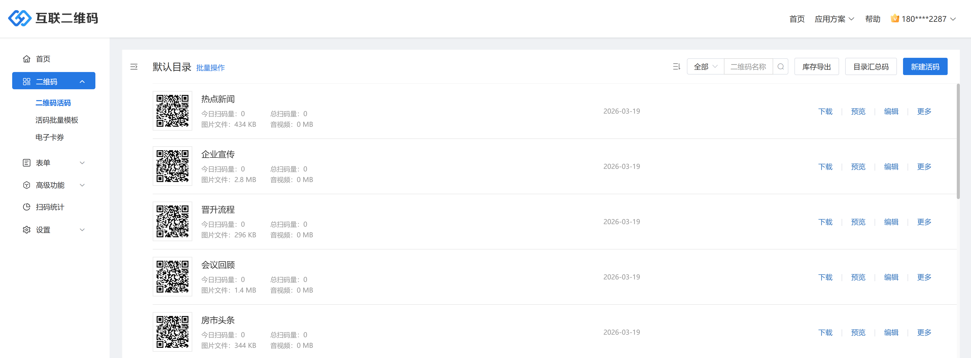Click the 新建活码 button
The image size is (971, 358).
(x=925, y=67)
